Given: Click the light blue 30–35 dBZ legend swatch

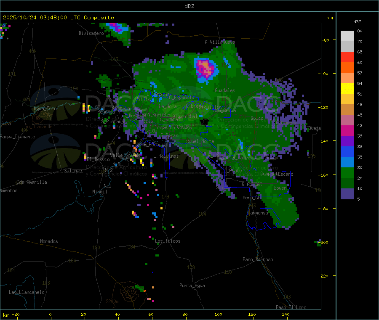Looking at the screenshot, I should click(x=347, y=162).
